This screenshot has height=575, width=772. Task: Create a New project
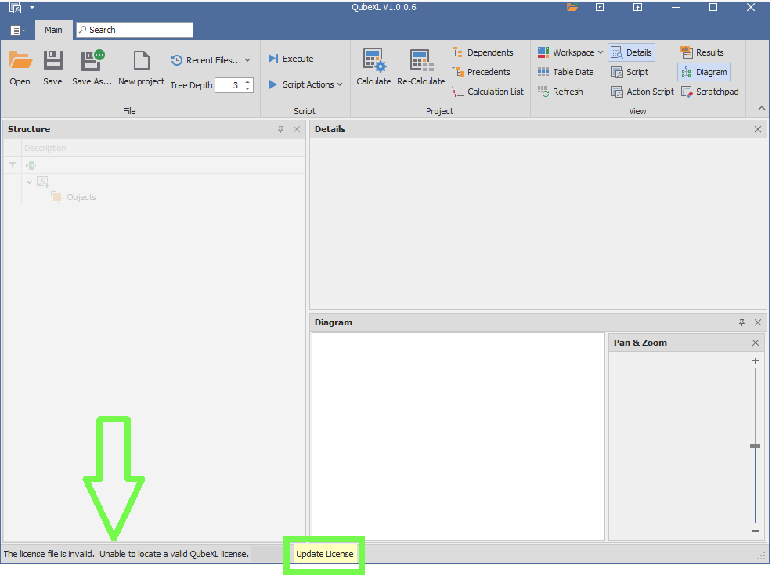pyautogui.click(x=141, y=61)
